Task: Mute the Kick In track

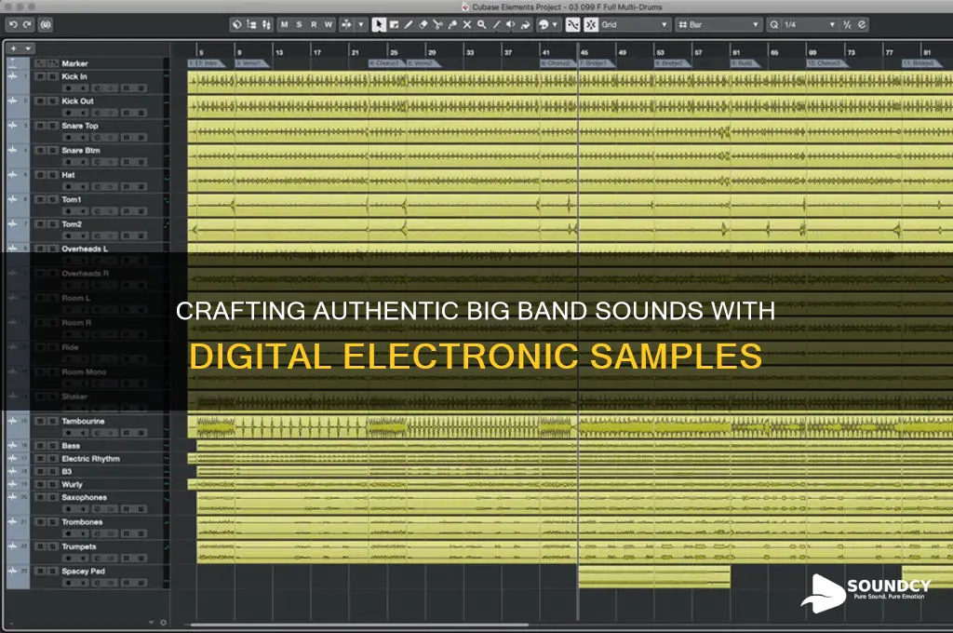Action: [x=40, y=76]
